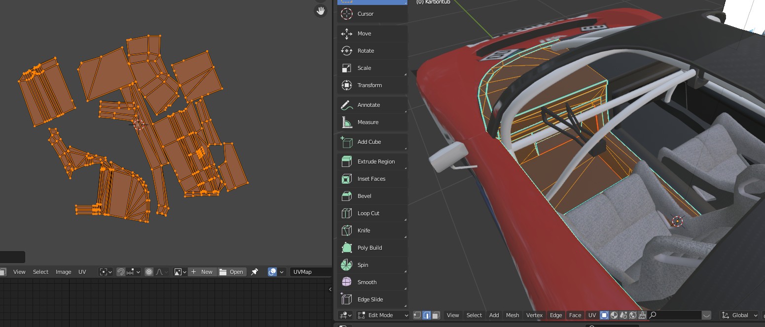This screenshot has width=765, height=327.
Task: Select the Bevel tool
Action: [x=372, y=196]
